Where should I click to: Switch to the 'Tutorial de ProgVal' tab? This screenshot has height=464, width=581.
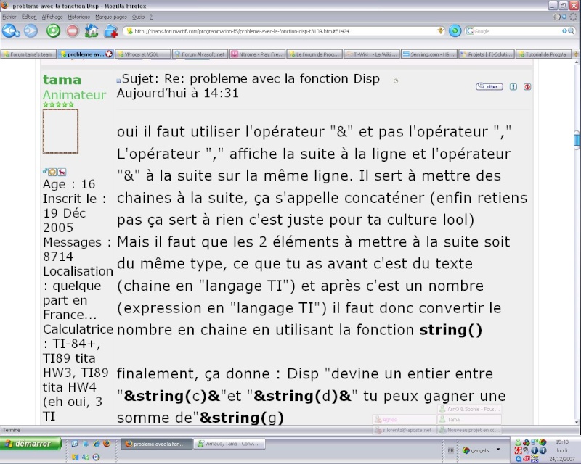(x=543, y=54)
